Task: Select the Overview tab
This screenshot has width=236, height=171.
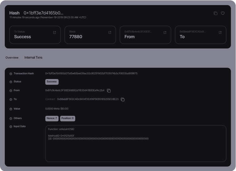Action: click(12, 58)
